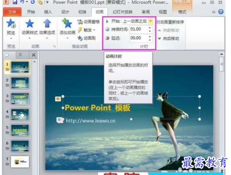
Task: Open the Start timing dropdown arrow
Action: pyautogui.click(x=150, y=21)
